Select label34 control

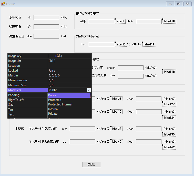coord(169,118)
